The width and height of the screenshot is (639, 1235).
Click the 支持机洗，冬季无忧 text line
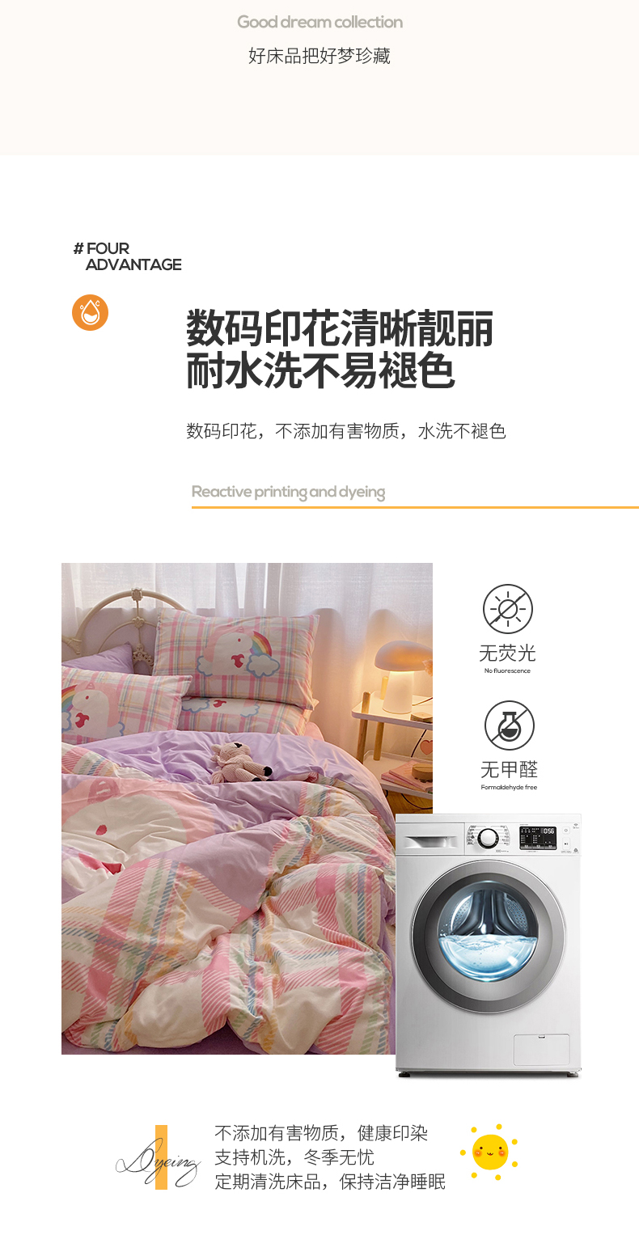[294, 1157]
